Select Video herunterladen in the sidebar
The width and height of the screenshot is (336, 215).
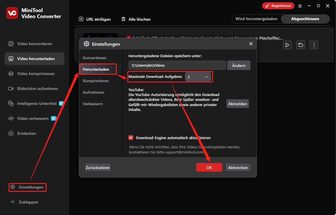click(x=34, y=59)
